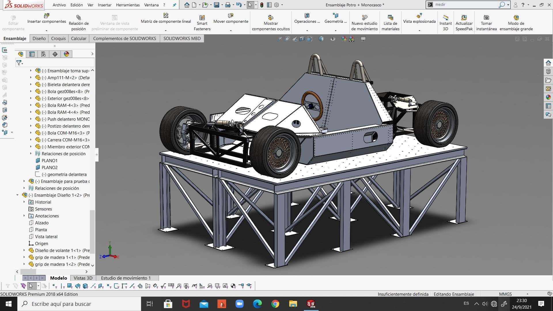Collapse Ensamblaje Diseño 1<2> node
This screenshot has width=553, height=311.
click(18, 195)
